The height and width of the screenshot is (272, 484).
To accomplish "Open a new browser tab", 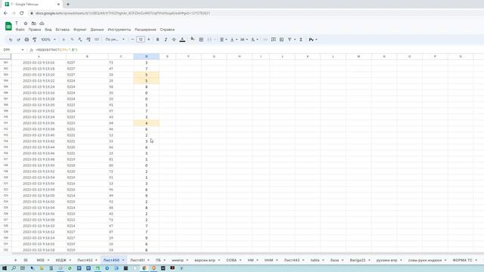I will (x=68, y=5).
